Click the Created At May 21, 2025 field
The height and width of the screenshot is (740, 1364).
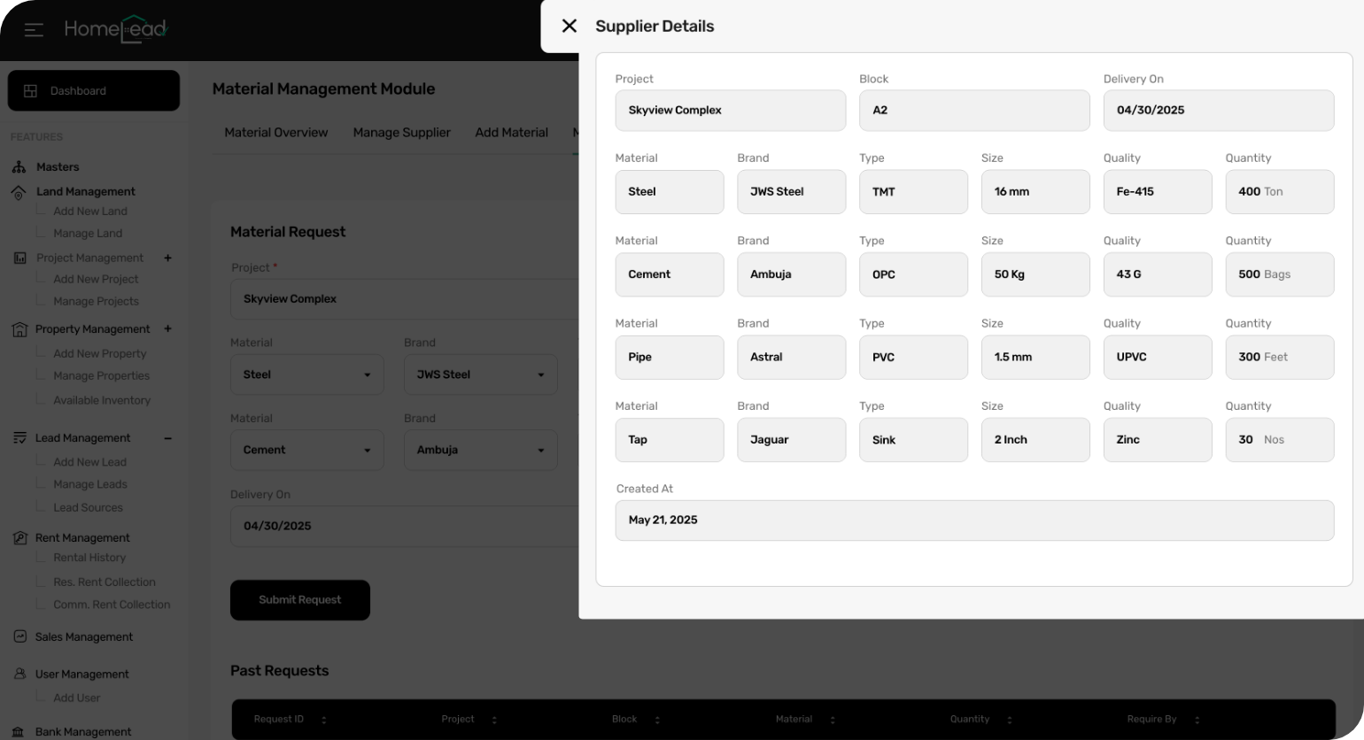(974, 520)
